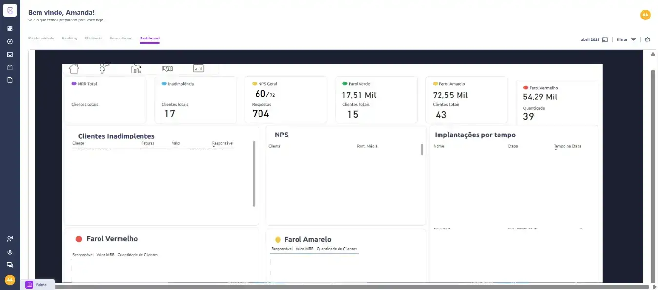The height and width of the screenshot is (290, 658).
Task: Click the Etapa column header
Action: click(513, 146)
